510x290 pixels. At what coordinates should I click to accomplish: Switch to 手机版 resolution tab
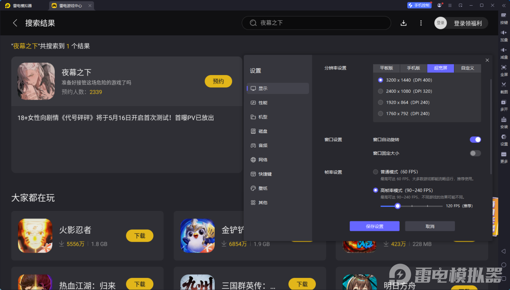[413, 68]
